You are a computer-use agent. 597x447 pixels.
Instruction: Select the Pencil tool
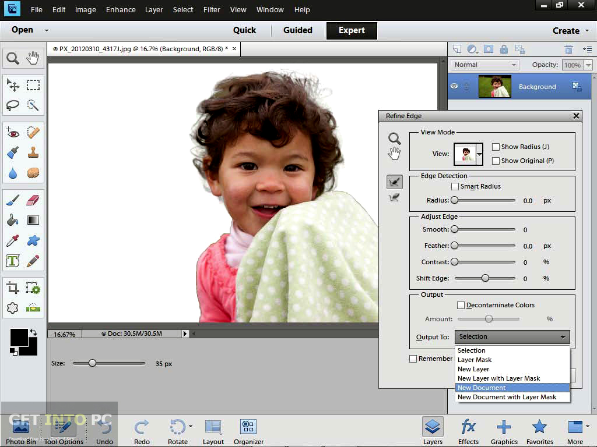(x=33, y=261)
